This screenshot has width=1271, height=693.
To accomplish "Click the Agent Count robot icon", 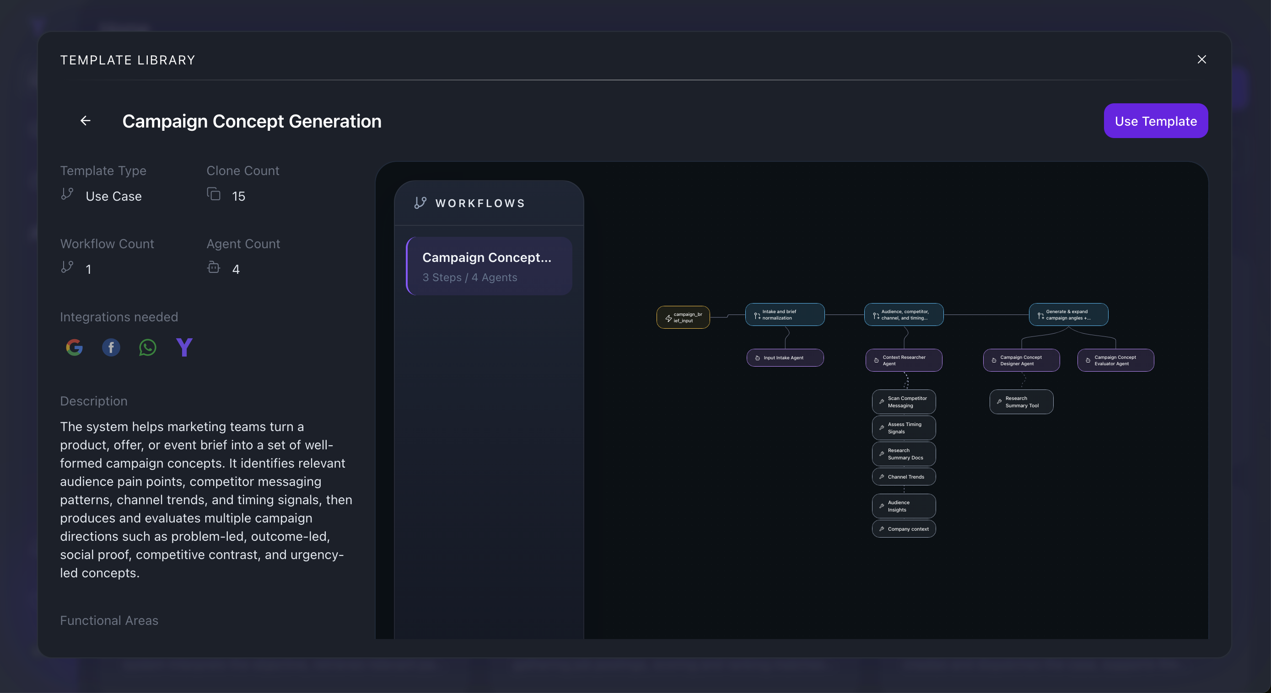I will click(x=214, y=267).
